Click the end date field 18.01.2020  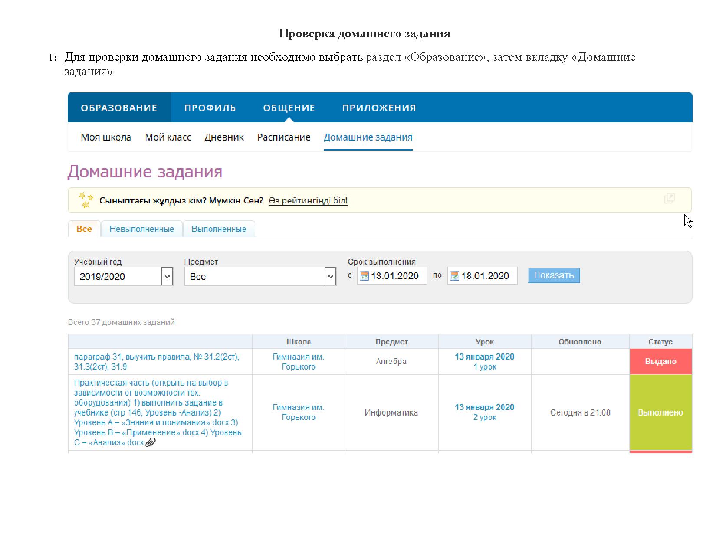(x=482, y=276)
